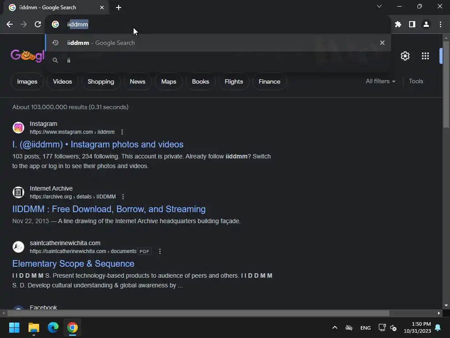The height and width of the screenshot is (338, 450).
Task: Open the Extensions puzzle icon
Action: (398, 25)
